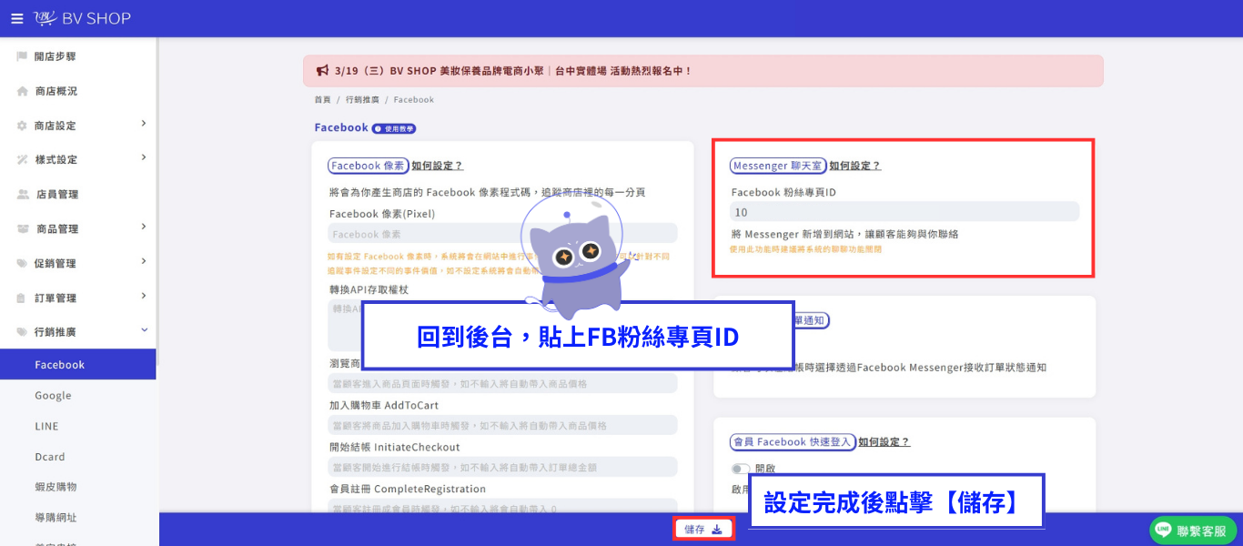Click the 3/19 BV SHOP event announcement text
The image size is (1243, 546).
[x=513, y=70]
